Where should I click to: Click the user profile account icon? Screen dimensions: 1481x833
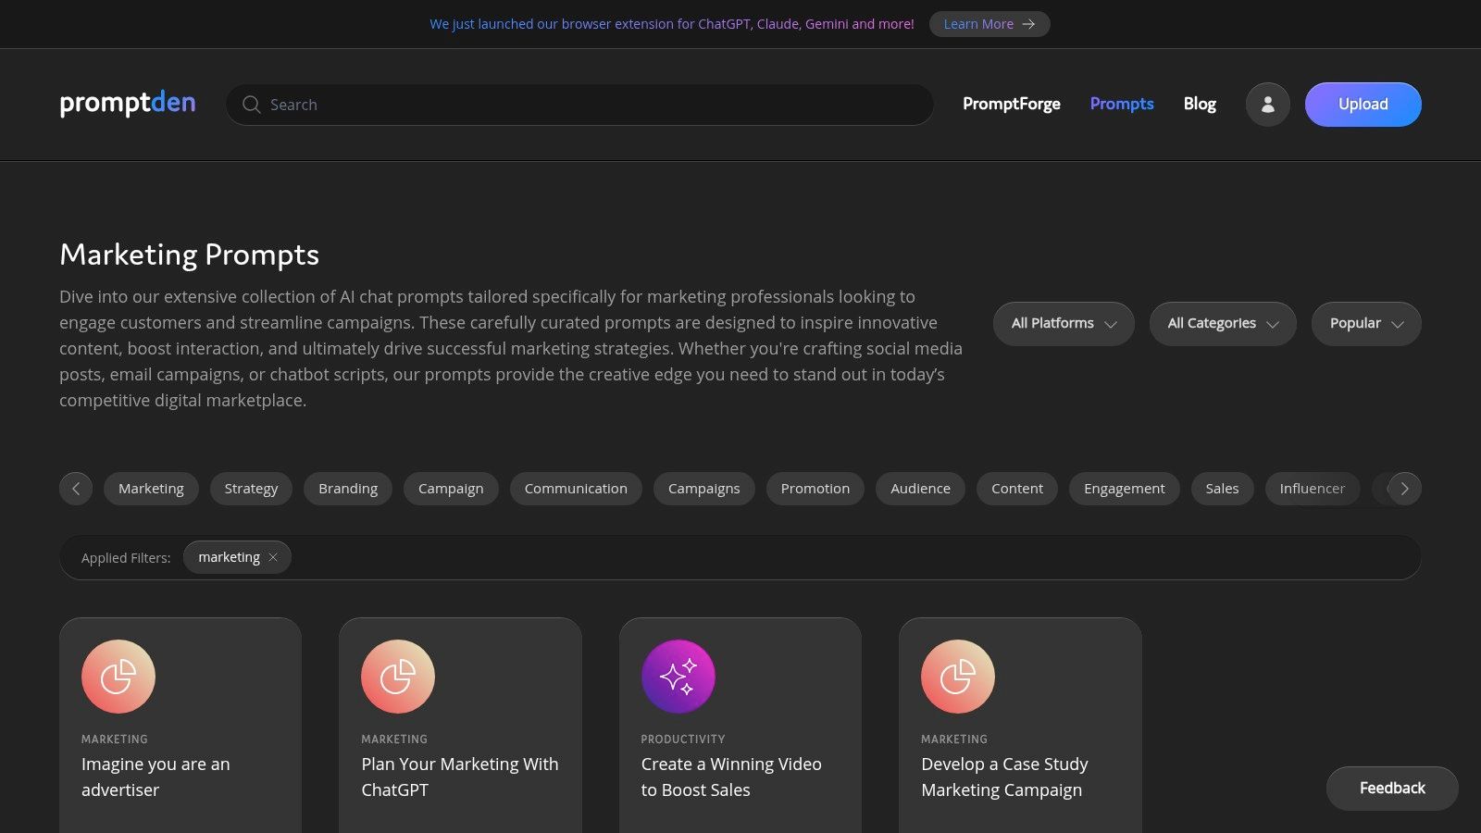tap(1267, 105)
